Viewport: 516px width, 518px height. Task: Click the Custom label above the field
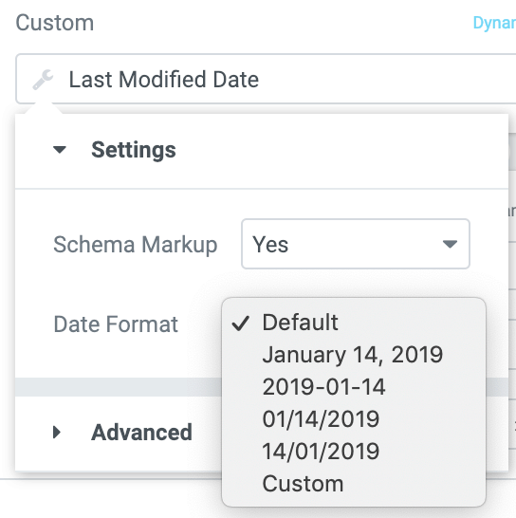[55, 23]
